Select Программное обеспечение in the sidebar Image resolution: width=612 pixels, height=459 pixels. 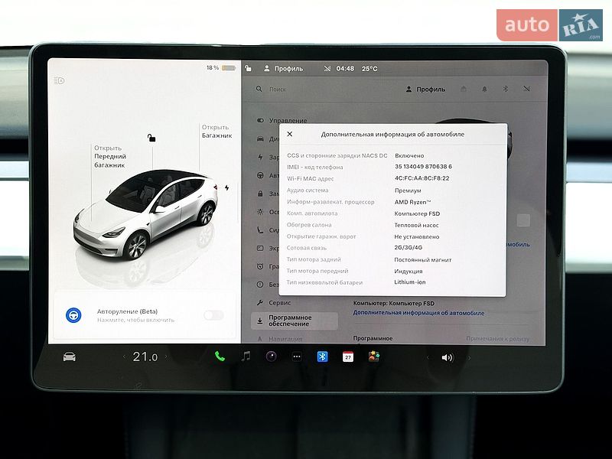(295, 321)
